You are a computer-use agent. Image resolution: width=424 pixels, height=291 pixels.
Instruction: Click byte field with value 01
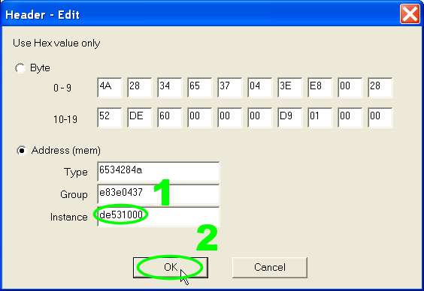tap(320, 117)
